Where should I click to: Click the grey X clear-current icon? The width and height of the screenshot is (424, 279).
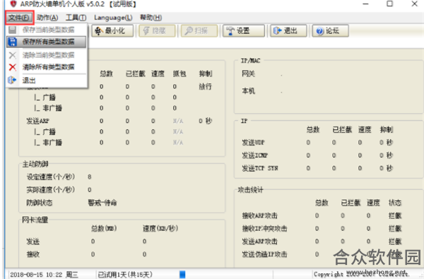click(13, 55)
